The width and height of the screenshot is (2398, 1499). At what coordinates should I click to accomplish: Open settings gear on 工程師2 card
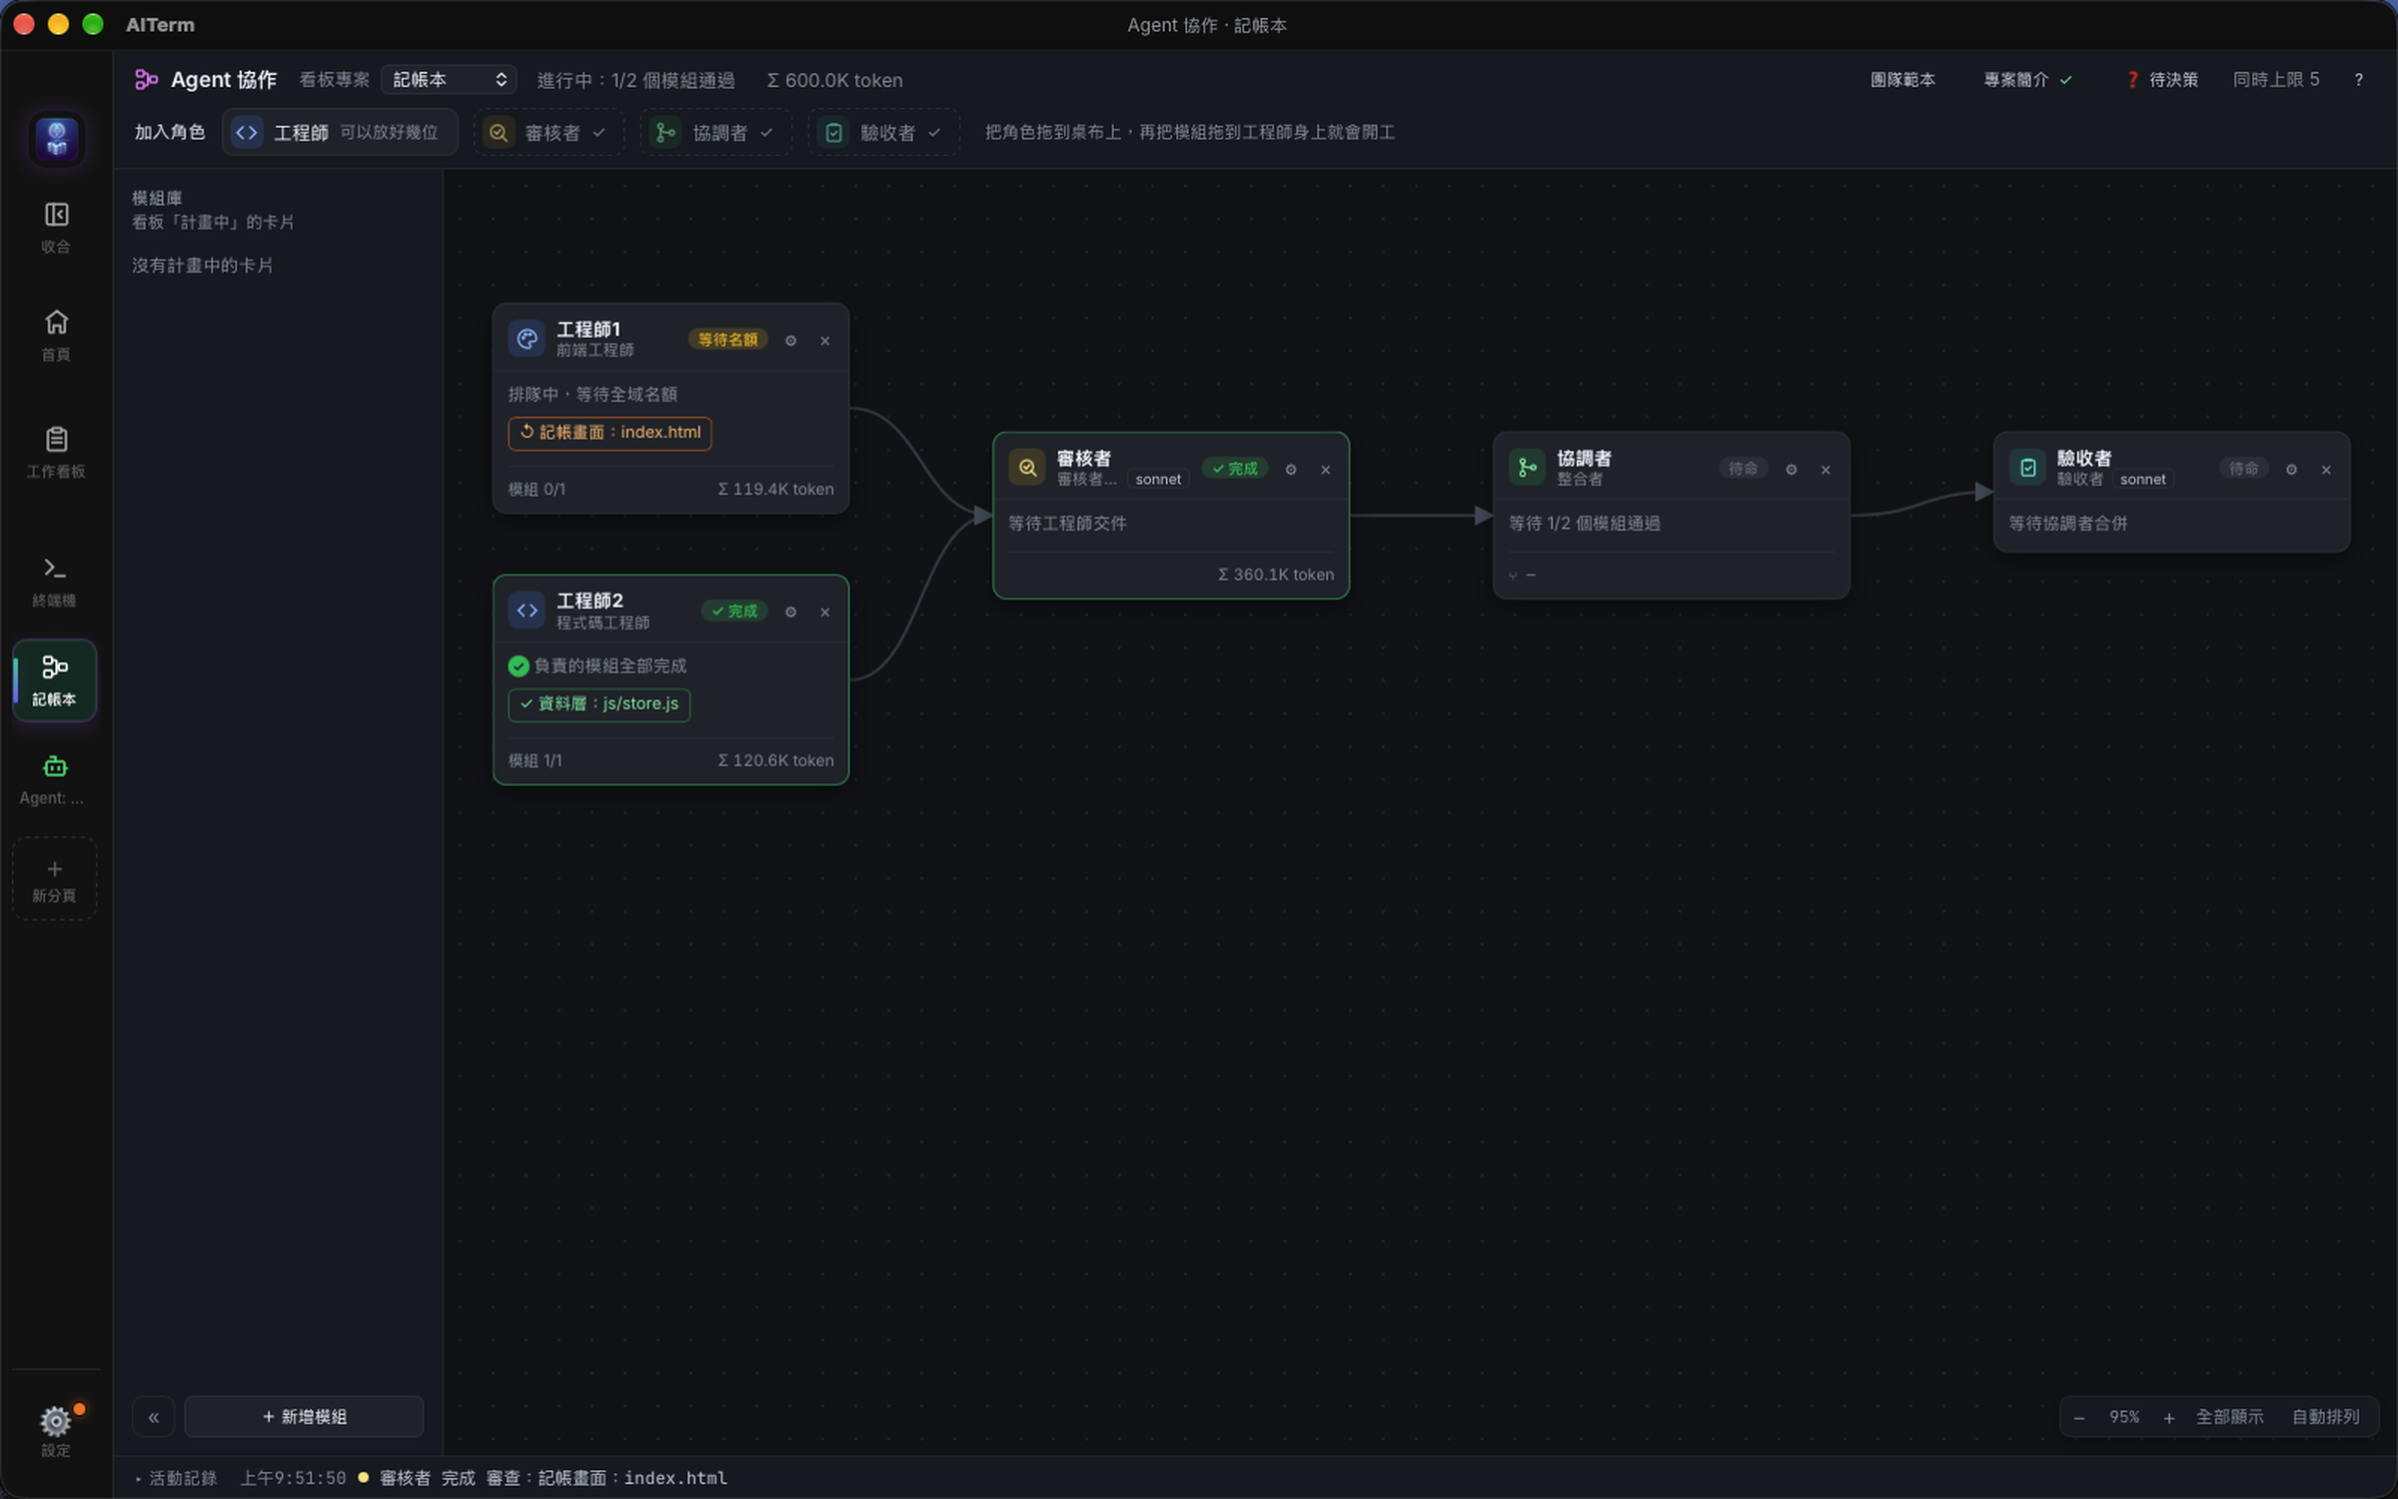[790, 613]
